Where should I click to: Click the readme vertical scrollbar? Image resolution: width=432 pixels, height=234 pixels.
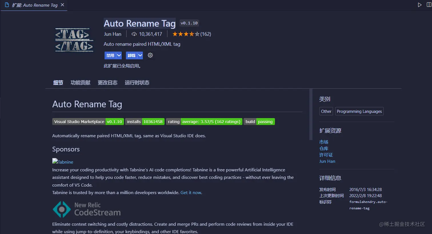(x=311, y=114)
